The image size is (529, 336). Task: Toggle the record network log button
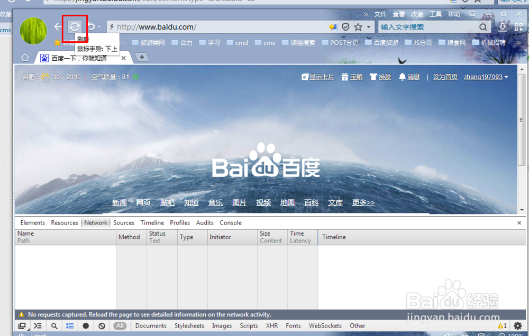click(x=86, y=326)
